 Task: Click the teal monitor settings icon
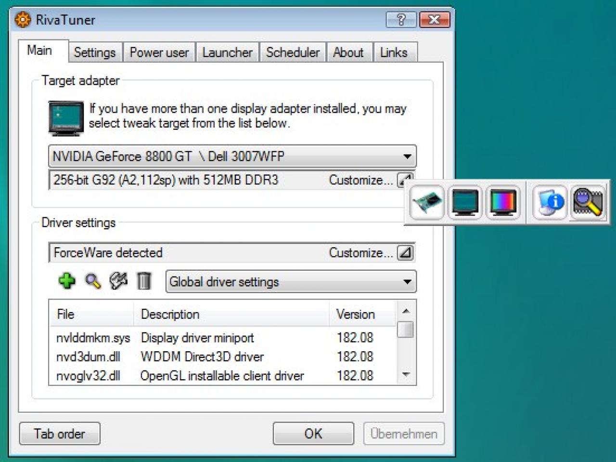(465, 202)
